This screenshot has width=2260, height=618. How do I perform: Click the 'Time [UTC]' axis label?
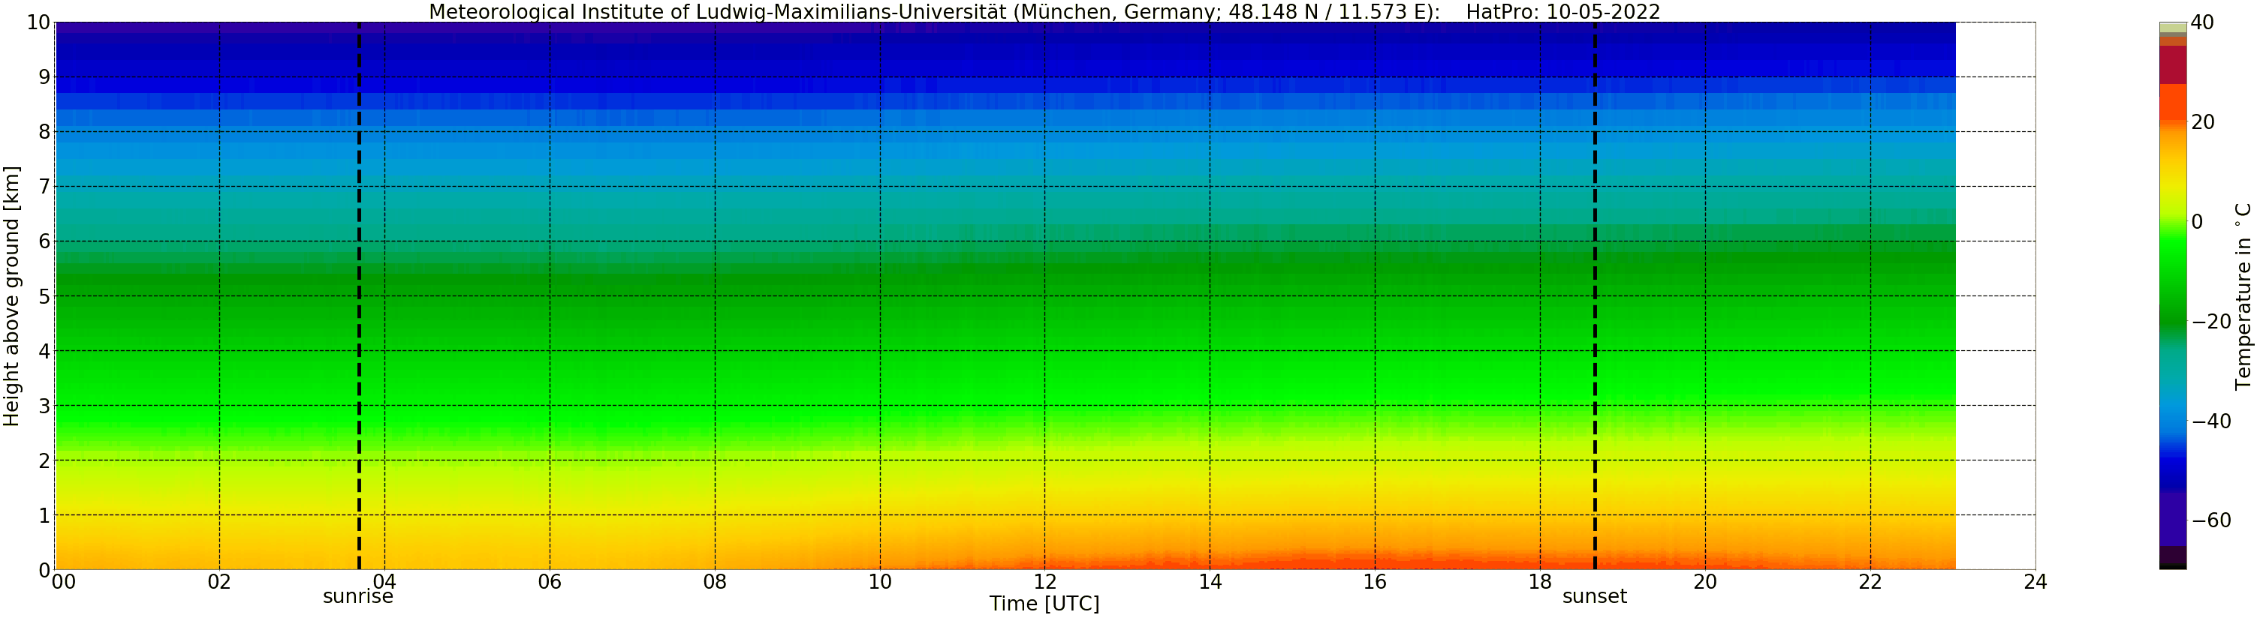pos(1044,603)
